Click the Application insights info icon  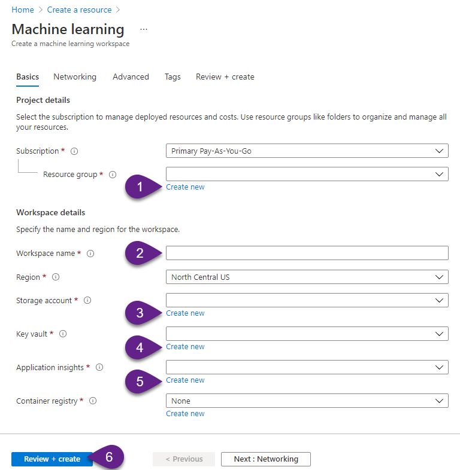(x=99, y=368)
